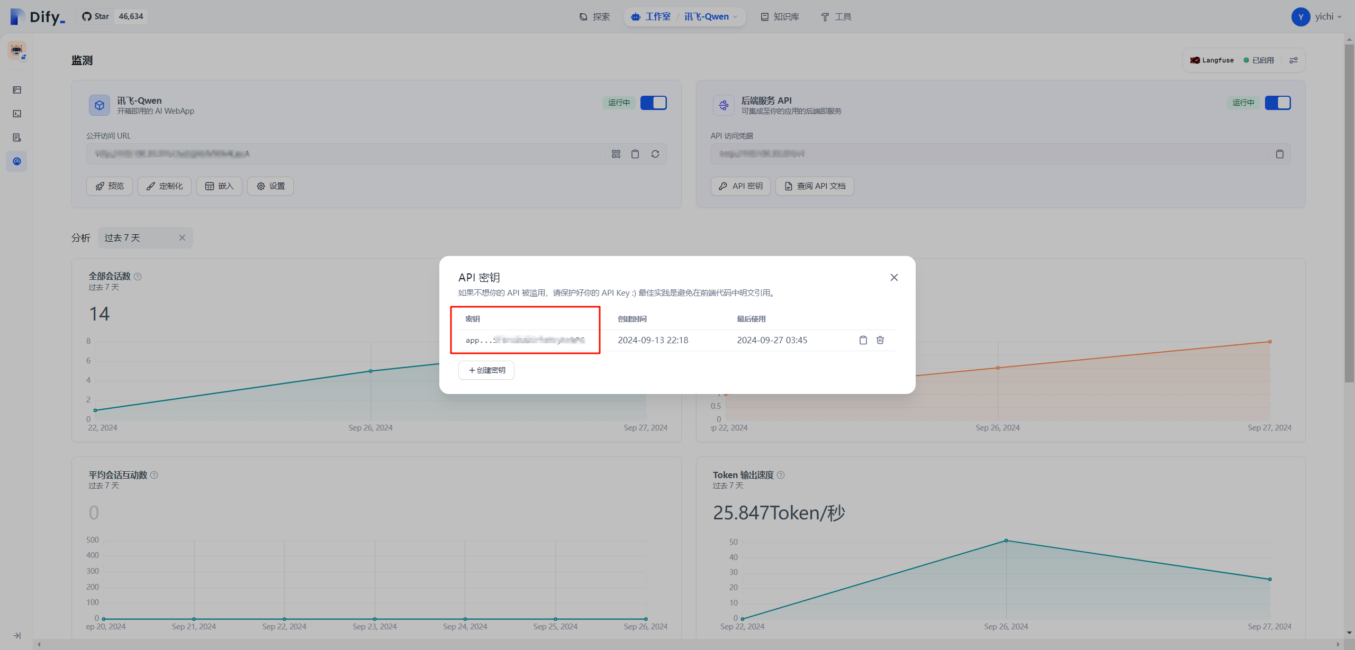Click the 预览 button
This screenshot has width=1355, height=650.
tap(110, 186)
